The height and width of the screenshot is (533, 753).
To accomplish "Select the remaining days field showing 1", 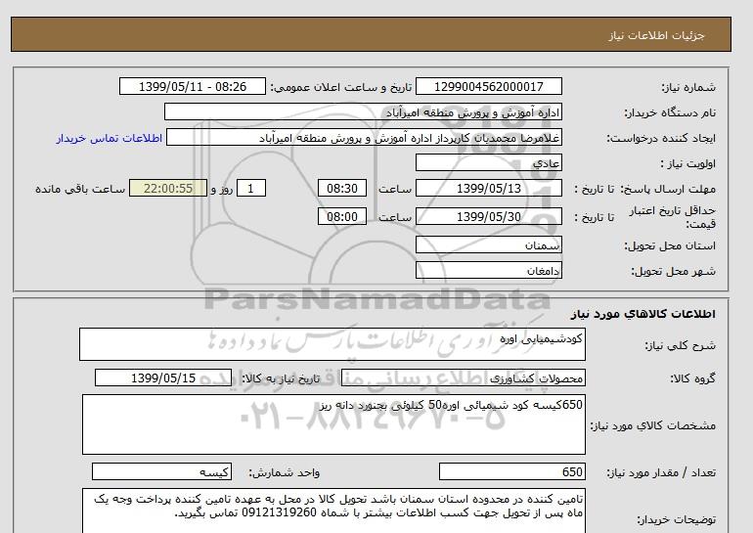I will click(x=250, y=188).
